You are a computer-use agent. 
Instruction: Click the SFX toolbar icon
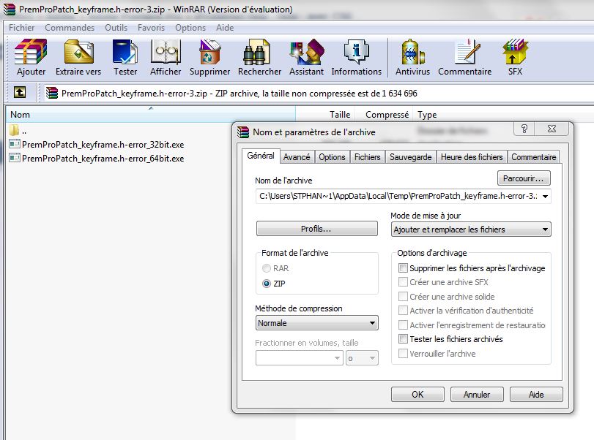[x=515, y=52]
